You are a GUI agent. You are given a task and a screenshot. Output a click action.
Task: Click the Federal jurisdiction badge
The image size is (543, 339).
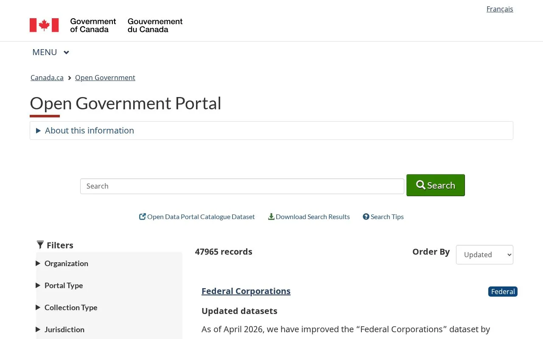(503, 292)
